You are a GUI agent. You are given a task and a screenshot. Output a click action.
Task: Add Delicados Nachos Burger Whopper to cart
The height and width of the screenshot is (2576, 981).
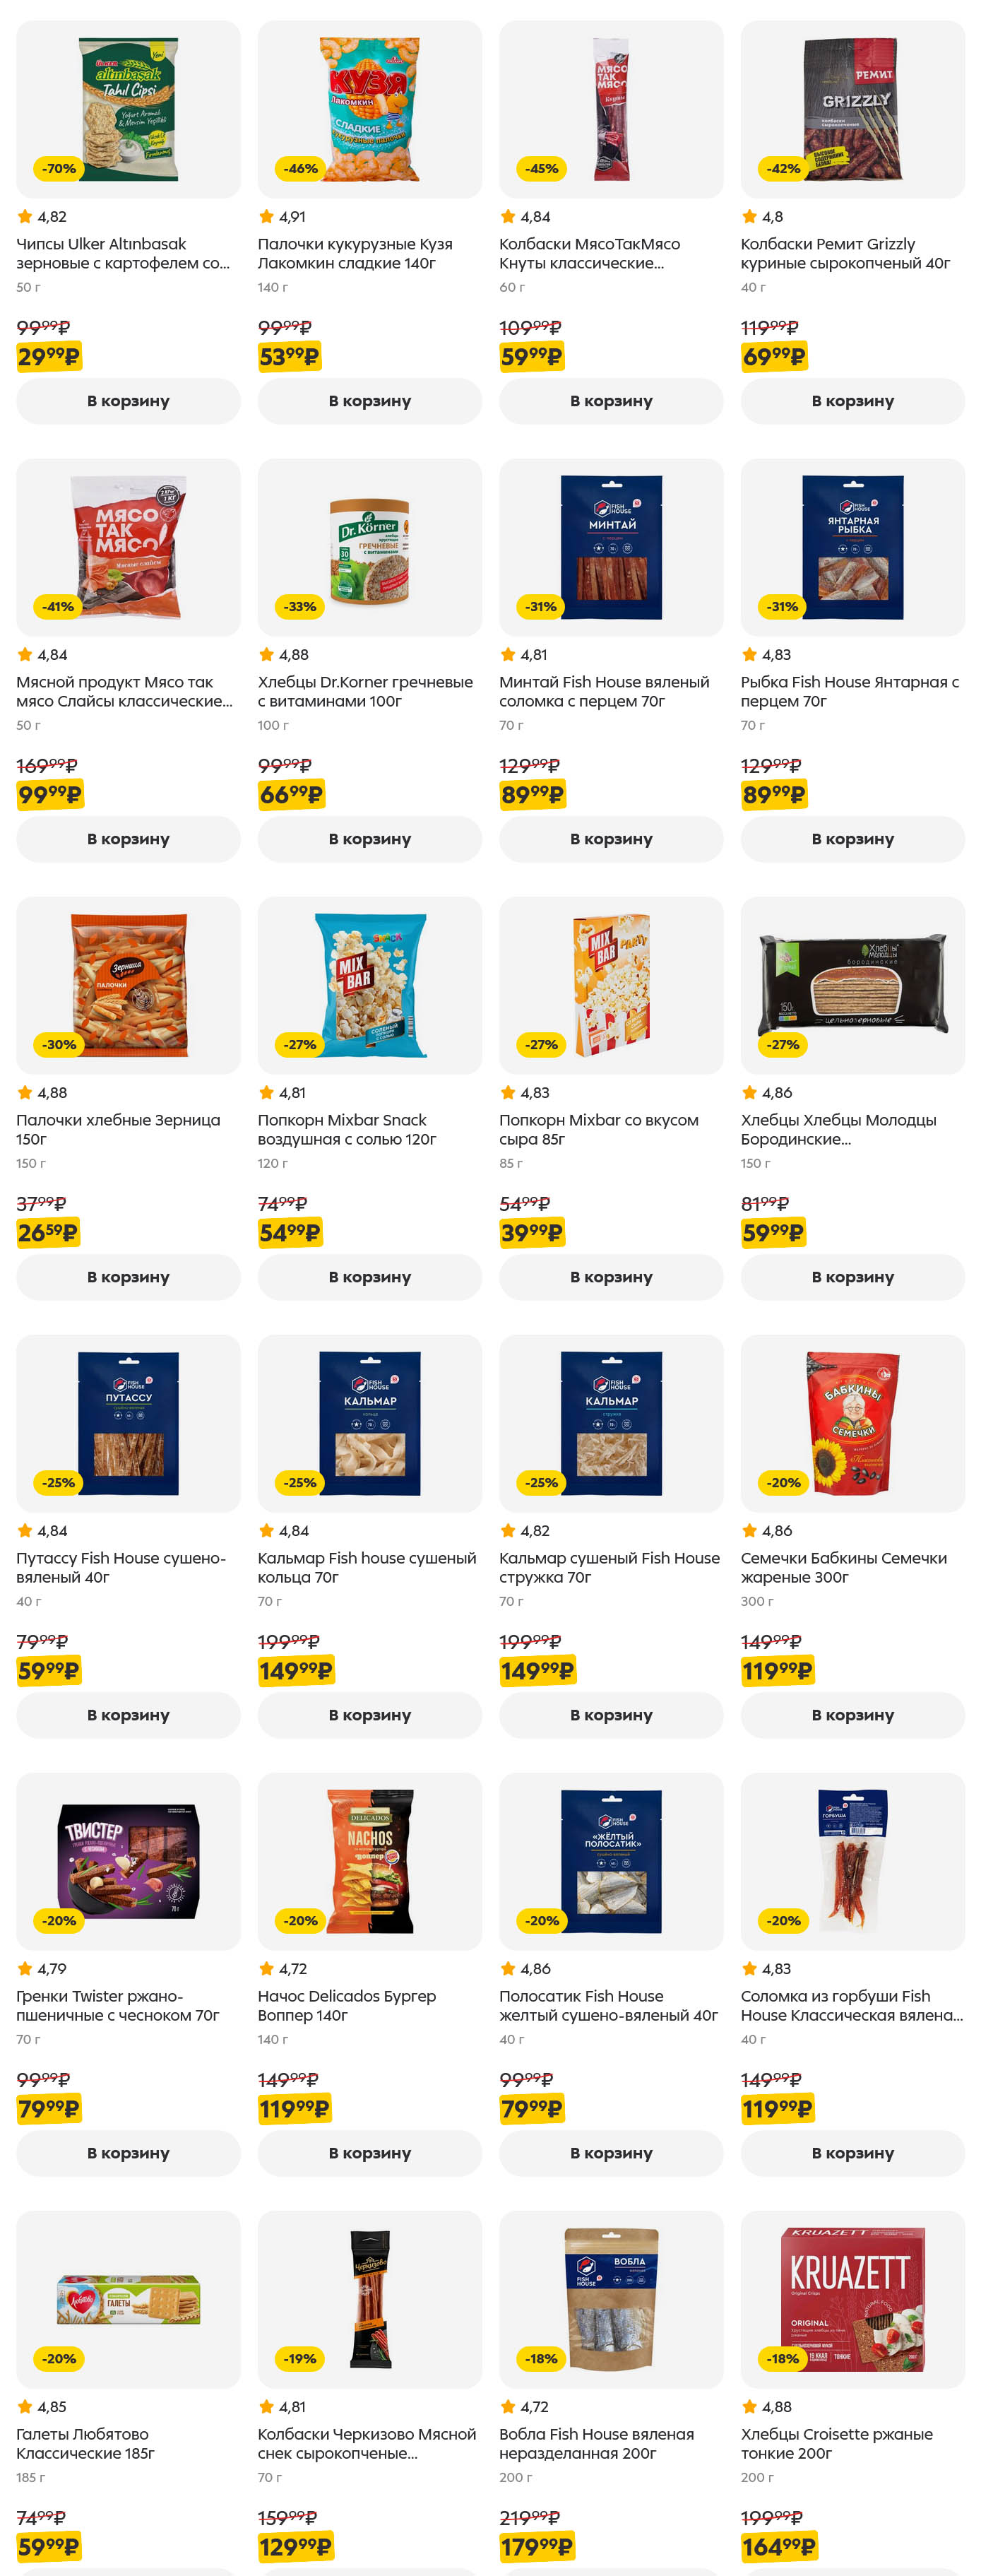(x=369, y=2153)
